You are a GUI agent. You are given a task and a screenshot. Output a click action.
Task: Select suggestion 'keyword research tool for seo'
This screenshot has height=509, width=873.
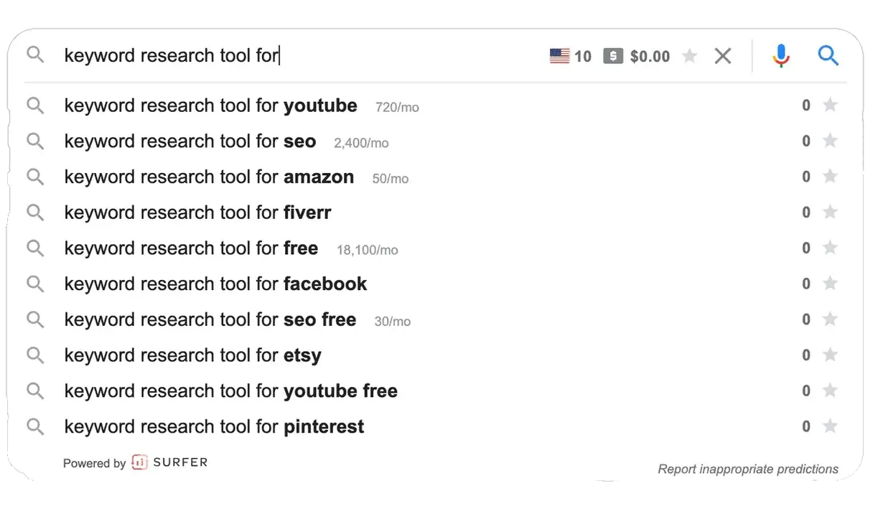click(x=190, y=141)
